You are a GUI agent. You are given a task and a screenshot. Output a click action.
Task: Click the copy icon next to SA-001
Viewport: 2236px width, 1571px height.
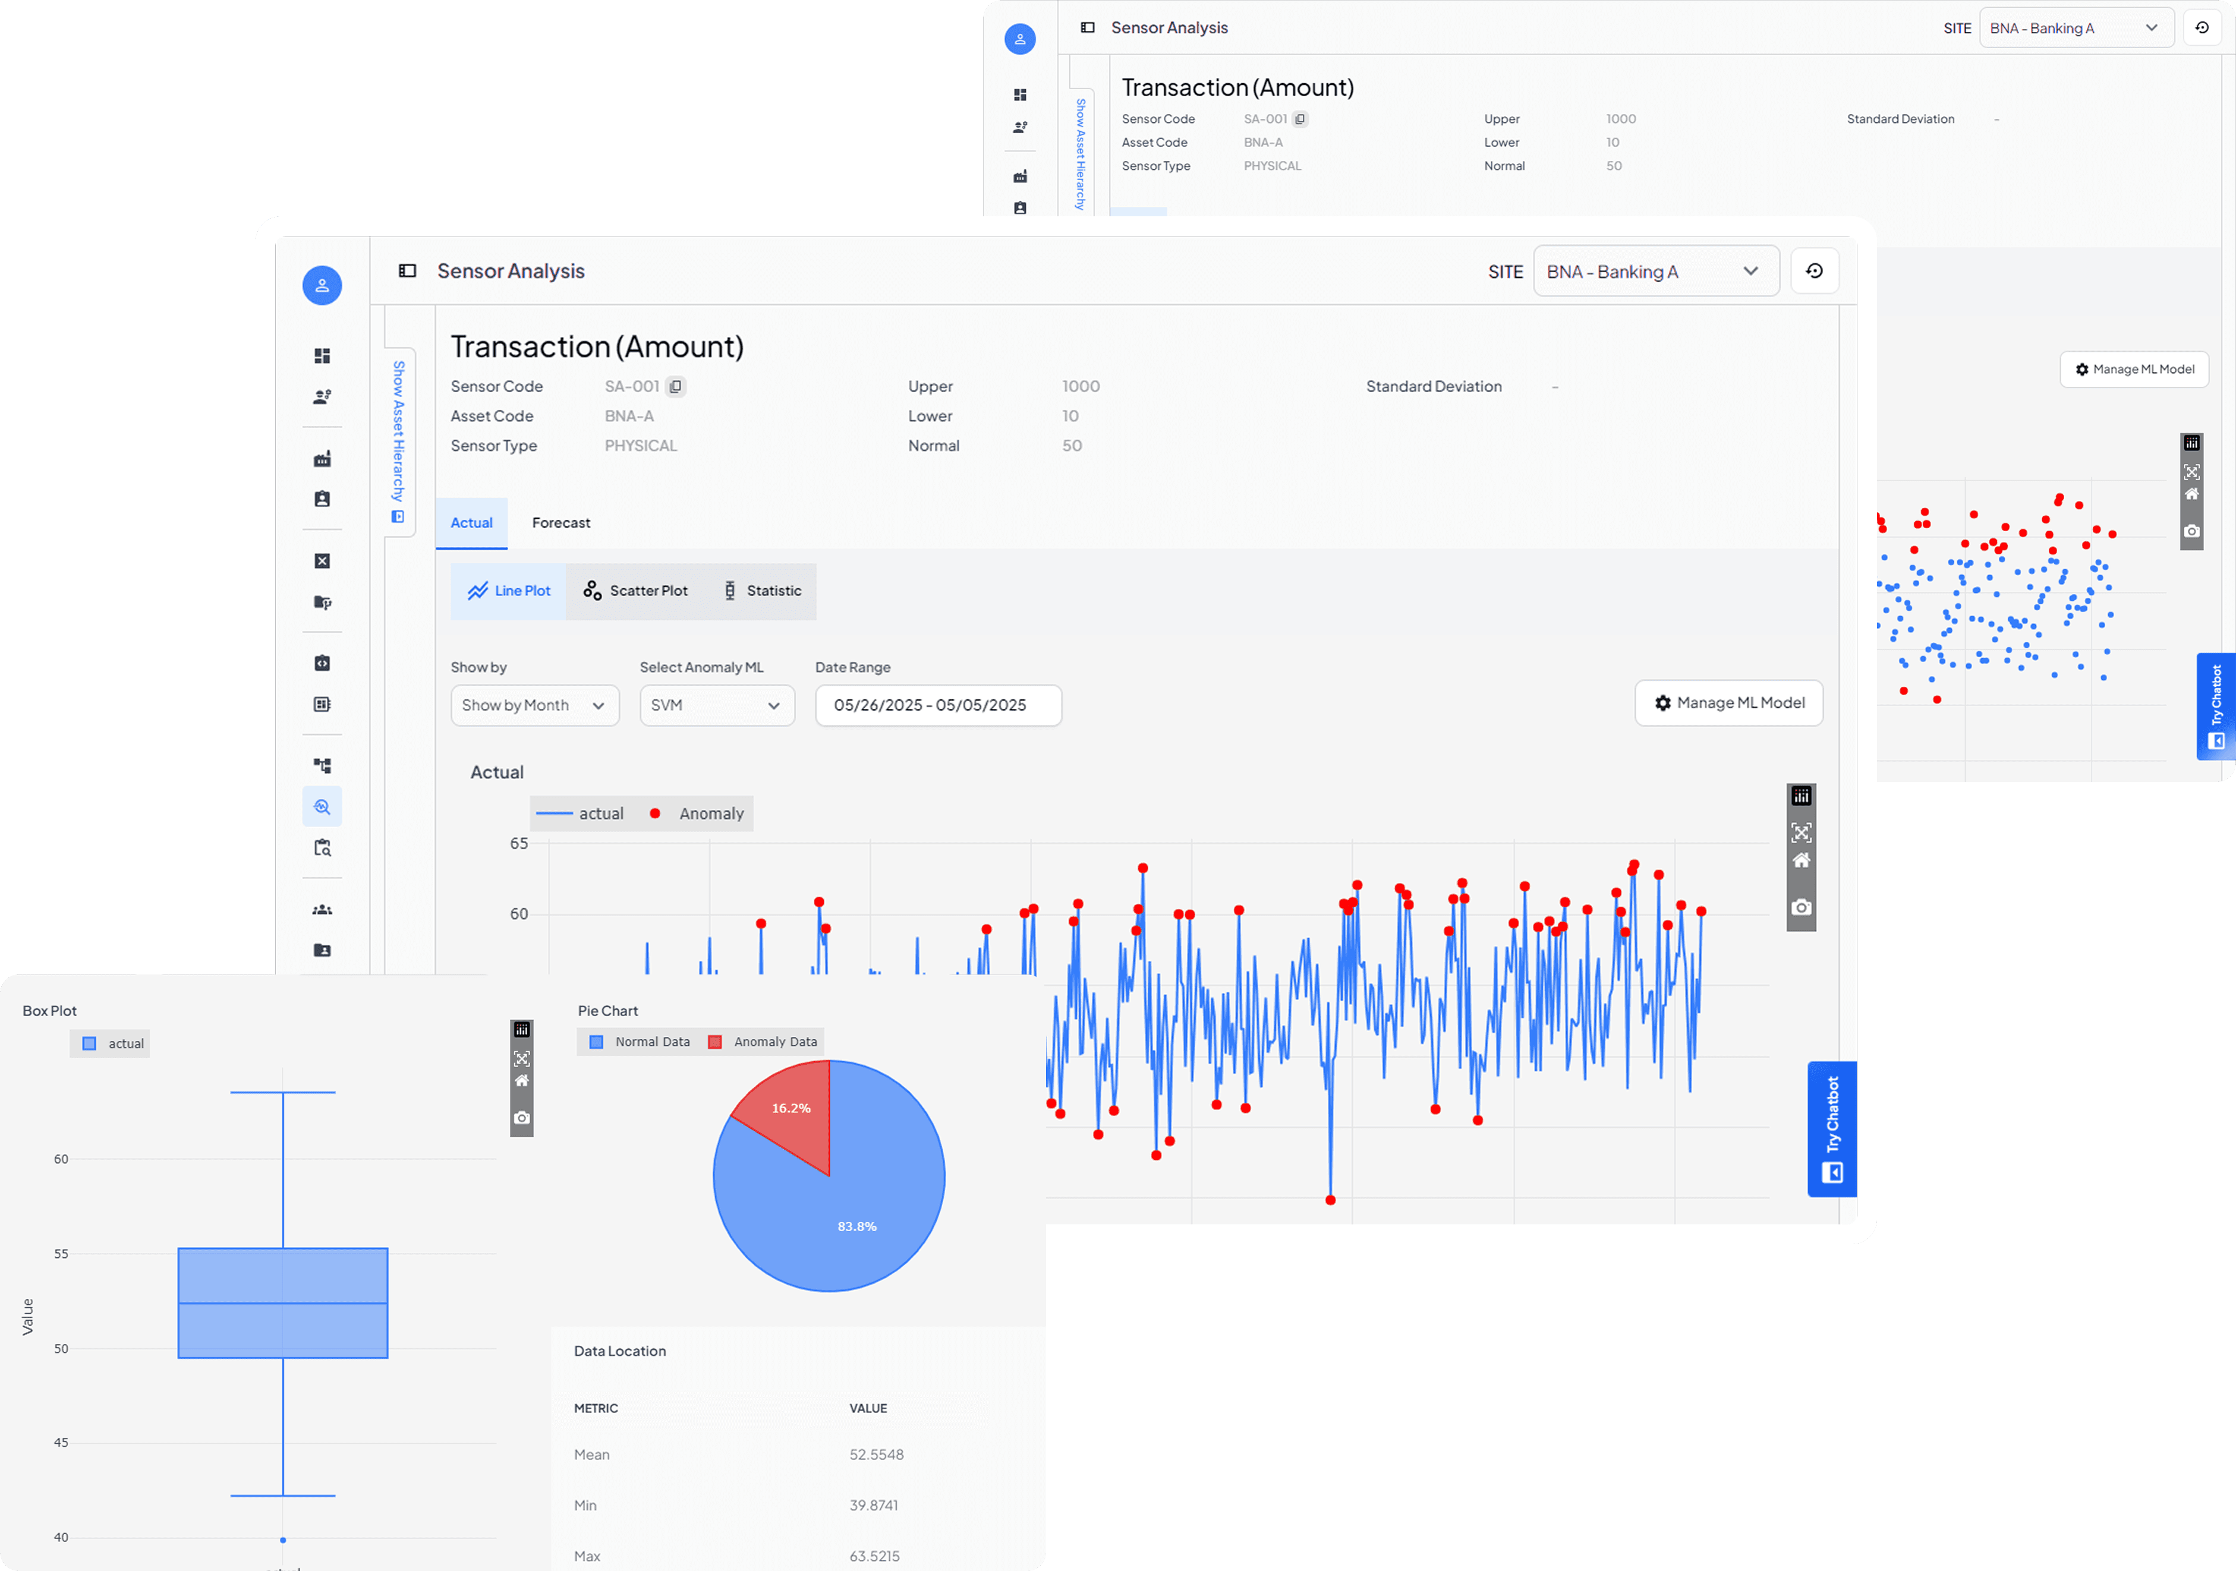pos(675,386)
